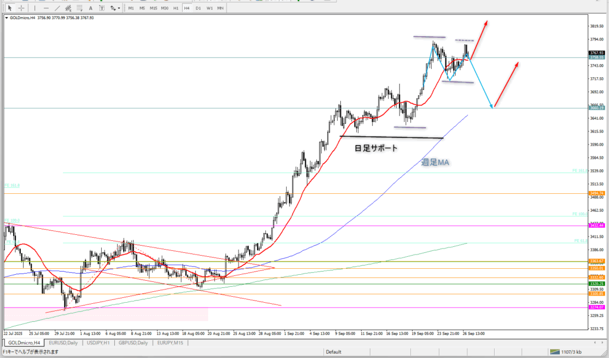
Task: Select the text label tool
Action: point(102,8)
